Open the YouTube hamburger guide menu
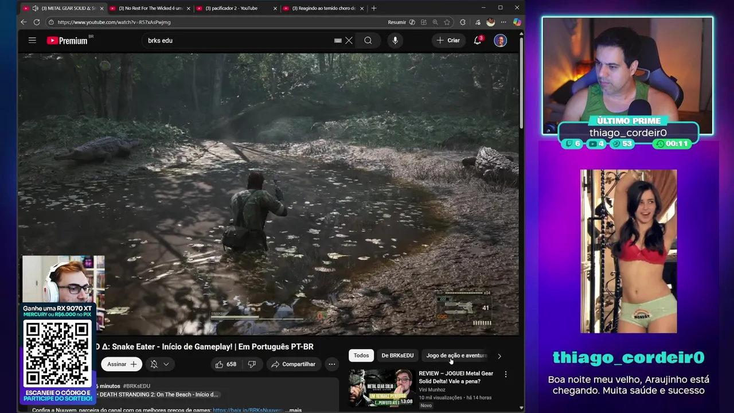This screenshot has height=413, width=734. tap(32, 40)
